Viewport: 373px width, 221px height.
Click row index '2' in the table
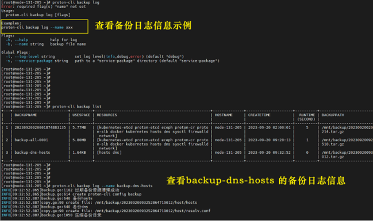click(7, 140)
